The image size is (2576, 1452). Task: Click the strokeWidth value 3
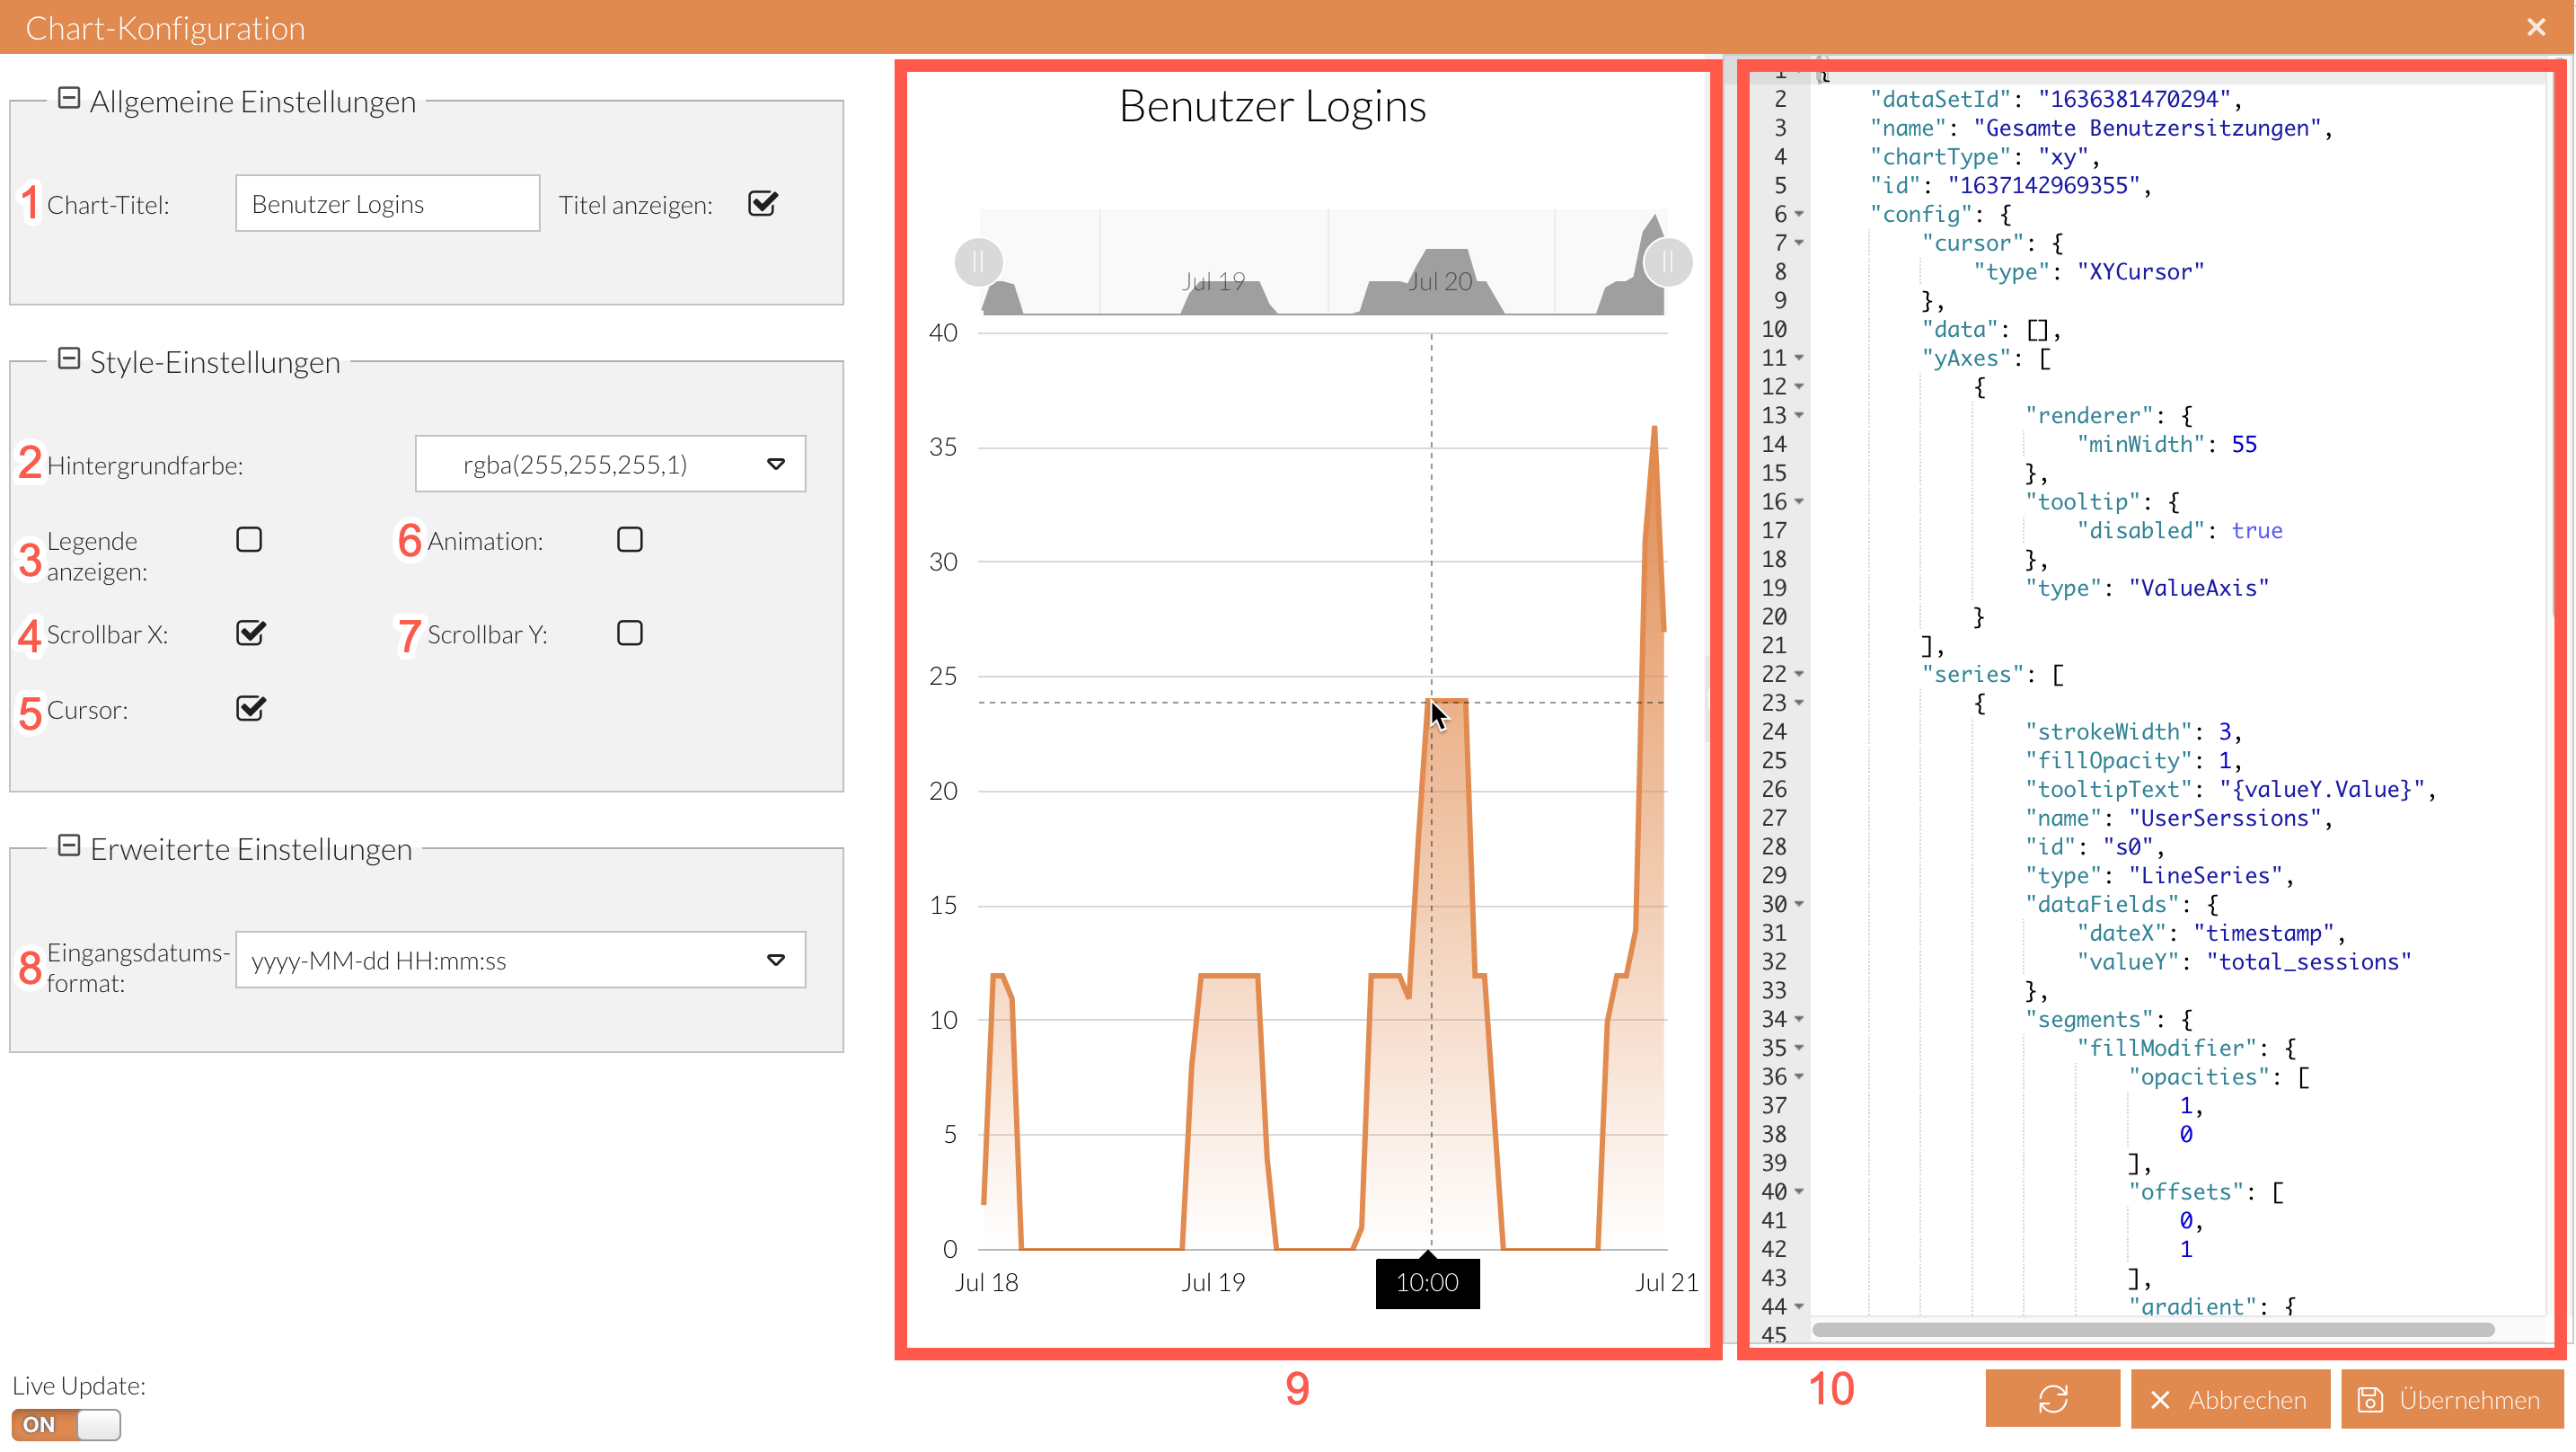coord(2225,732)
